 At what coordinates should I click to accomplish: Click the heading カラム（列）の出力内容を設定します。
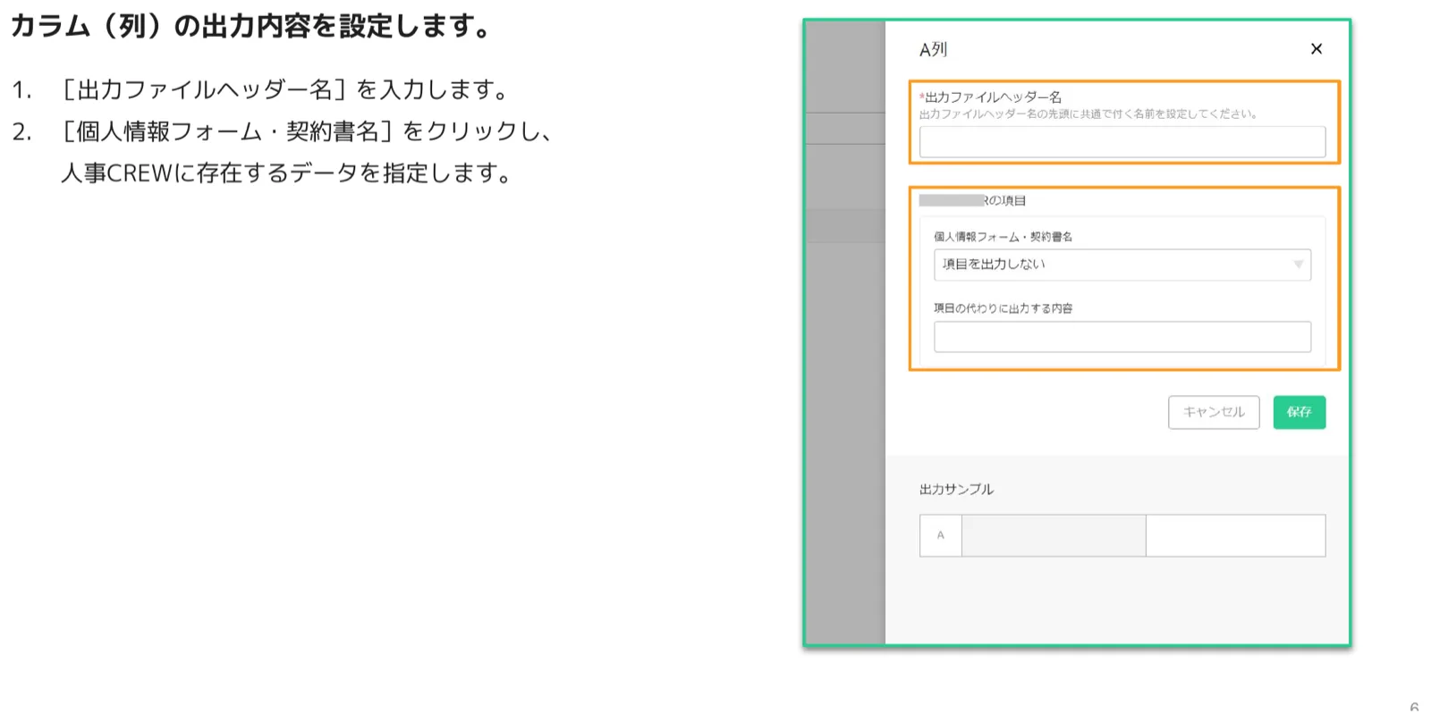coord(251,26)
